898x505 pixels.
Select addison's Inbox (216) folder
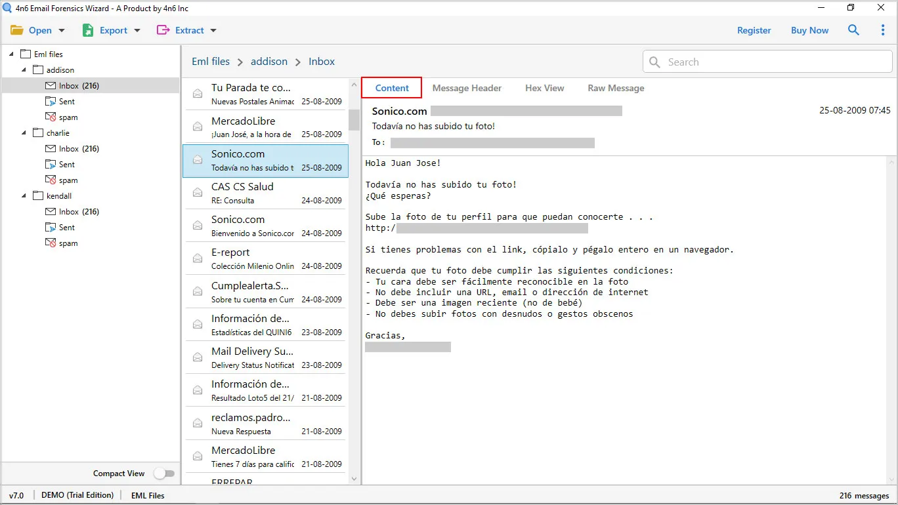(91, 86)
